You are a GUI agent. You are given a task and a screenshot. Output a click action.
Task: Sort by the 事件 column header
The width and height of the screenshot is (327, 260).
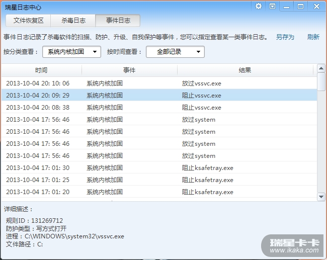pos(129,70)
